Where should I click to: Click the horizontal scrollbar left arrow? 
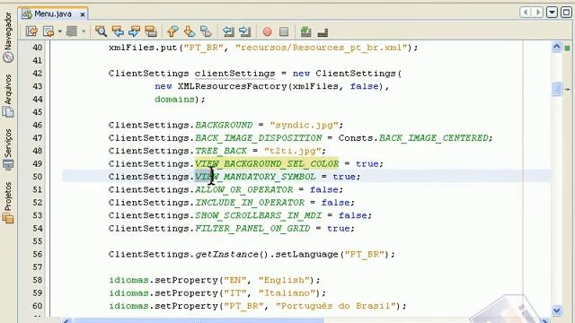pos(66,321)
